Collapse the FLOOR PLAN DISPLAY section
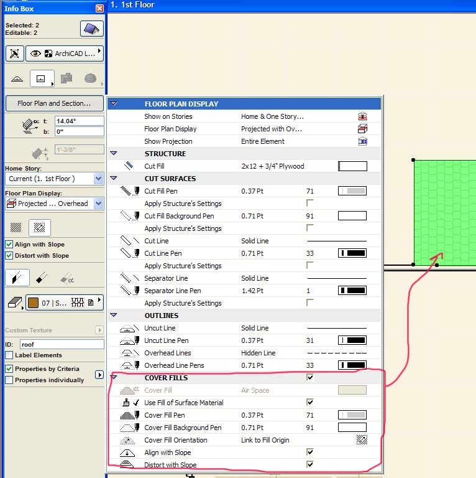This screenshot has height=478, width=476. [114, 104]
